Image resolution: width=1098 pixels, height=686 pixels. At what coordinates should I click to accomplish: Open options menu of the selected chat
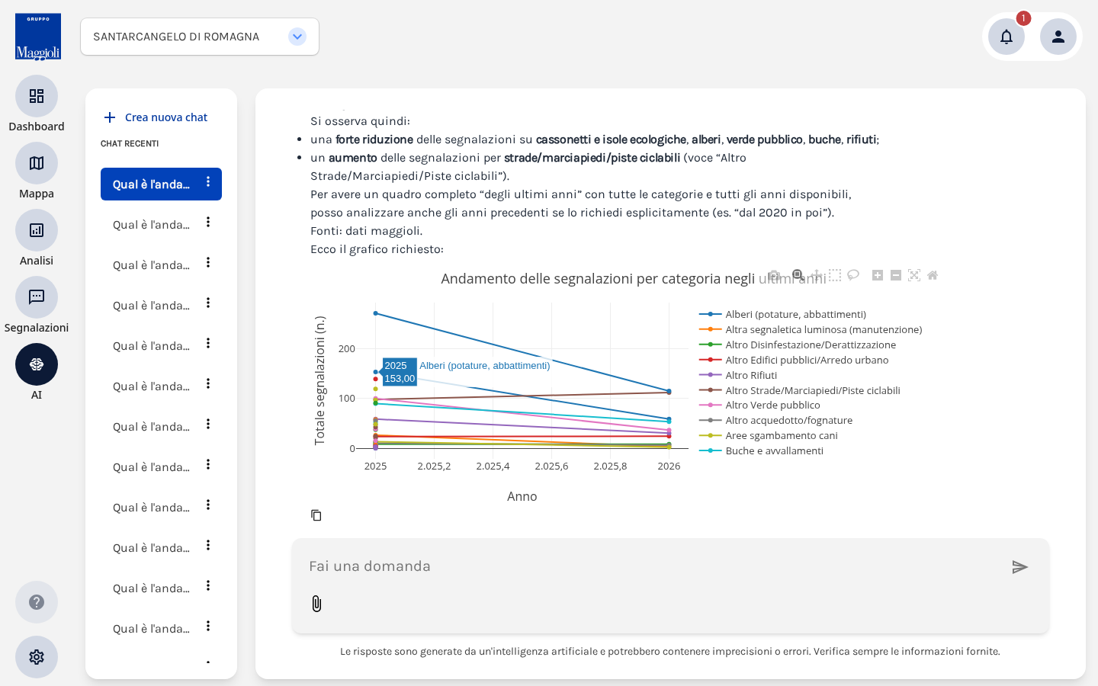coord(208,182)
